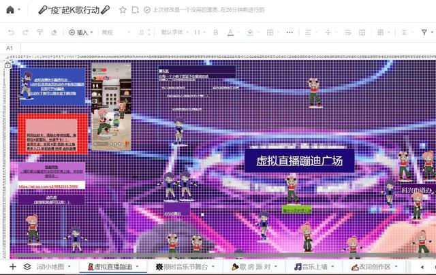This screenshot has height=275, width=436.
Task: Click the font color A button
Action: (x=230, y=32)
